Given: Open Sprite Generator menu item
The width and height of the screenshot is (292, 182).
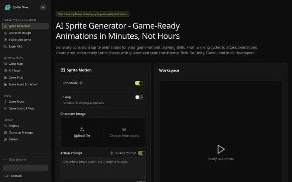Looking at the screenshot, I should click(25, 26).
